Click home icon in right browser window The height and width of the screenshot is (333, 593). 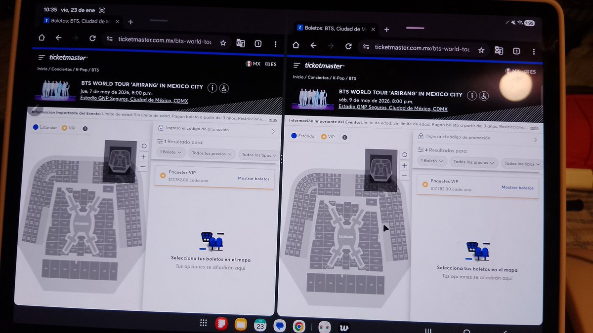(x=296, y=45)
